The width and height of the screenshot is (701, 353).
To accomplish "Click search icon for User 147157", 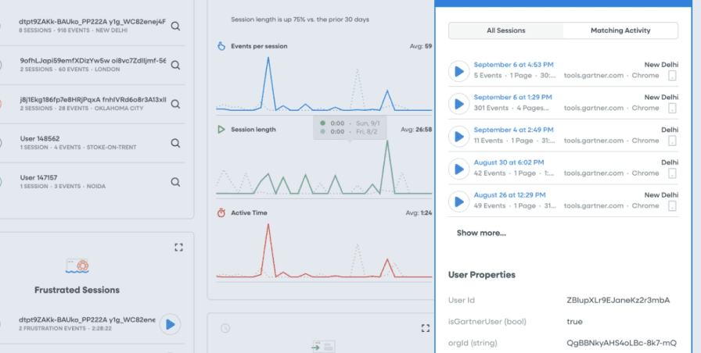I will [x=175, y=182].
